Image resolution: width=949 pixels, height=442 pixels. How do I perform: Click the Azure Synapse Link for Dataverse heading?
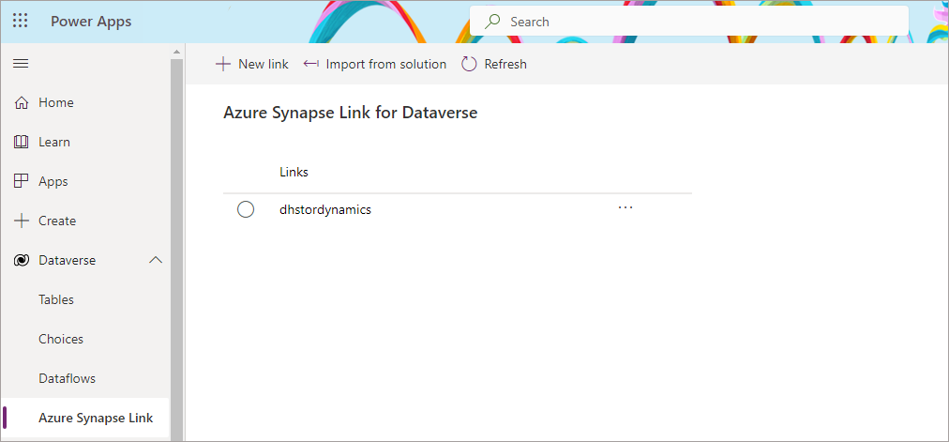pyautogui.click(x=351, y=114)
